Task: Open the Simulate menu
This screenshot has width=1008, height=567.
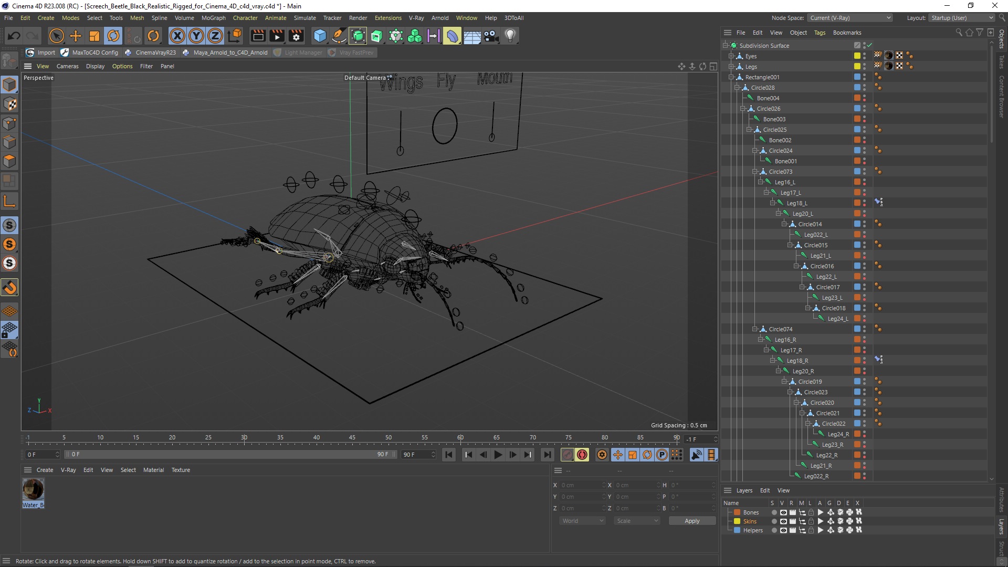Action: [x=304, y=18]
